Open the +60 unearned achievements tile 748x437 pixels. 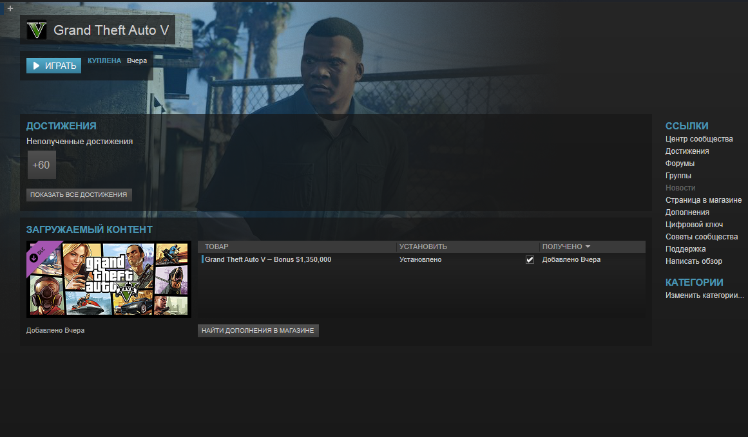[x=41, y=165]
